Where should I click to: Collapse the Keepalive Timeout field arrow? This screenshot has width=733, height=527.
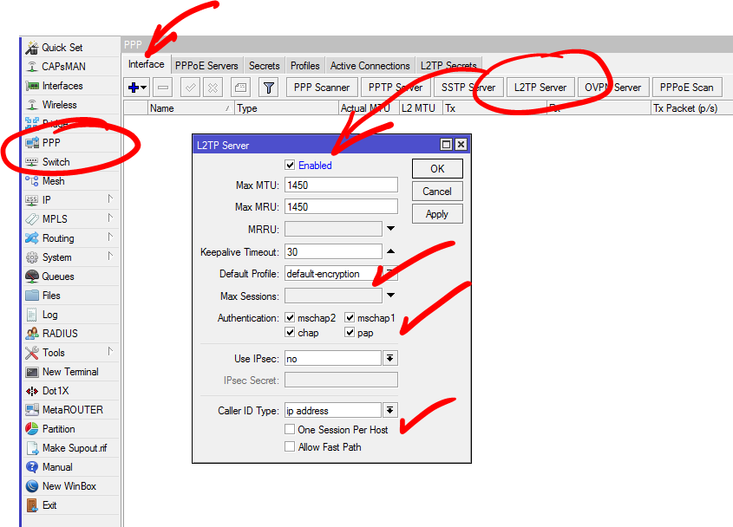(x=390, y=251)
